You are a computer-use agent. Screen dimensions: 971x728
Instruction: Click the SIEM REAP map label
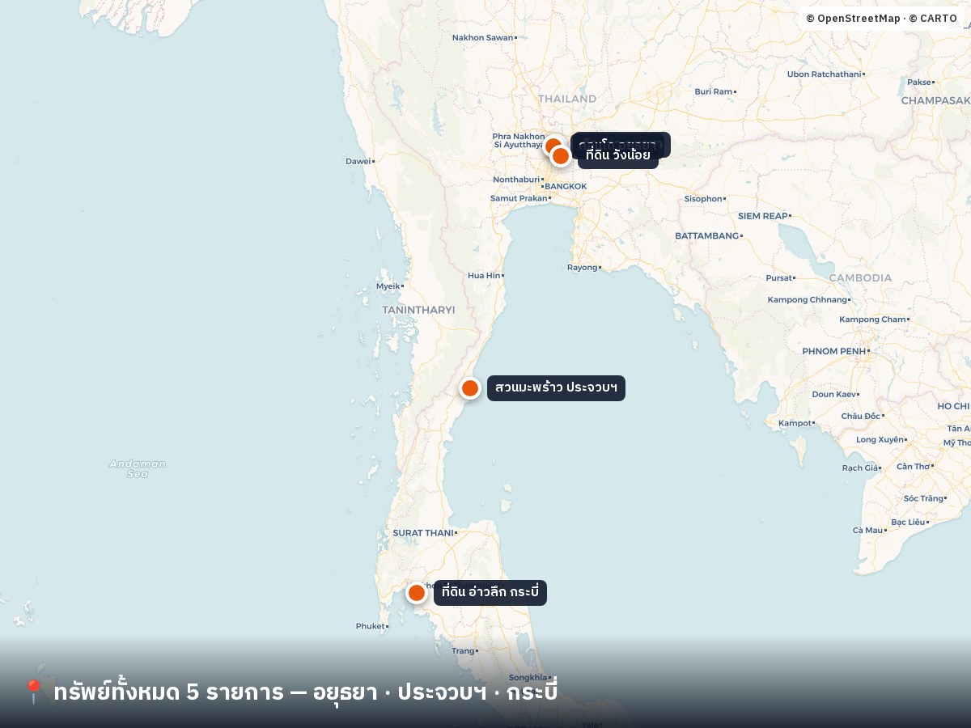(763, 216)
